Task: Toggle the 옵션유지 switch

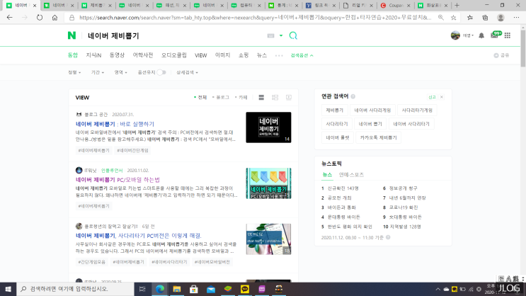Action: (161, 72)
